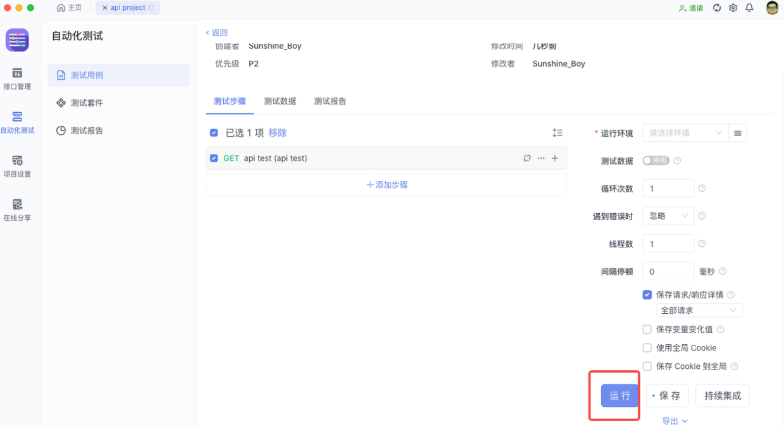The height and width of the screenshot is (428, 784).
Task: Open the 项目设置 sidebar icon
Action: click(x=17, y=166)
